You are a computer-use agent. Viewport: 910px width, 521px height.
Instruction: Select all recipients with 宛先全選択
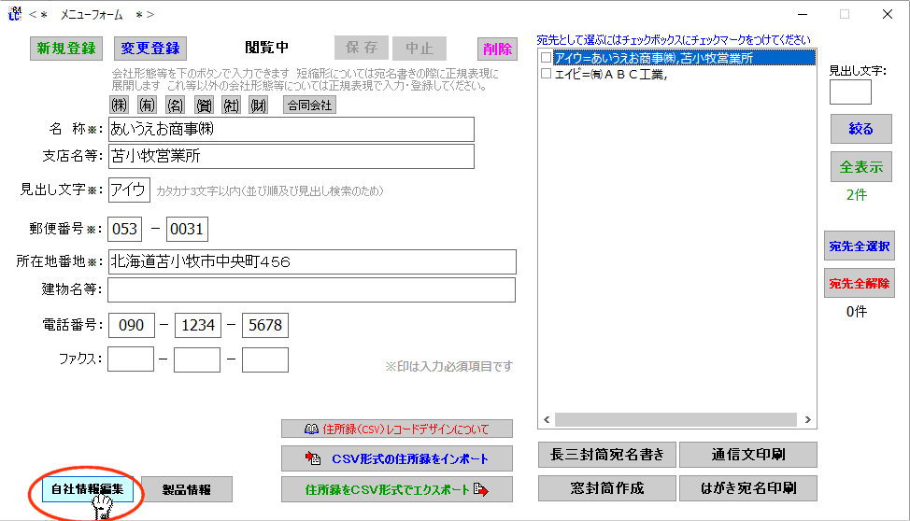click(x=859, y=246)
